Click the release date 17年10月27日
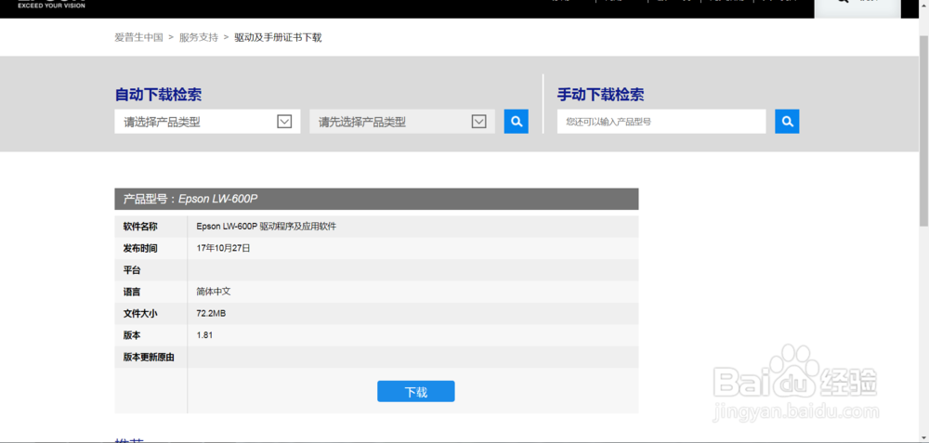Viewport: 929px width, 443px height. [223, 248]
